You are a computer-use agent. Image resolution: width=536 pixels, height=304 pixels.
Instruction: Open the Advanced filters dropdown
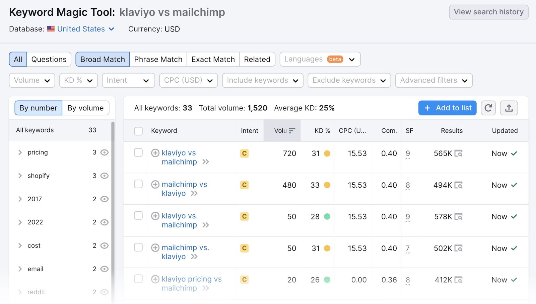point(434,80)
